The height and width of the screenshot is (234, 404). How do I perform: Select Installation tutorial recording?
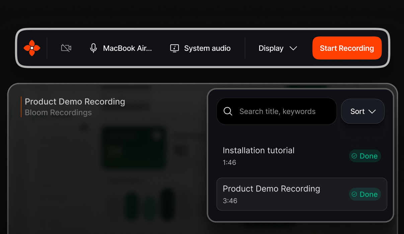tap(302, 156)
